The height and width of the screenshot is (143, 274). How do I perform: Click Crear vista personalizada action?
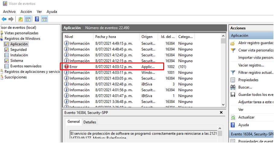pyautogui.click(x=256, y=50)
